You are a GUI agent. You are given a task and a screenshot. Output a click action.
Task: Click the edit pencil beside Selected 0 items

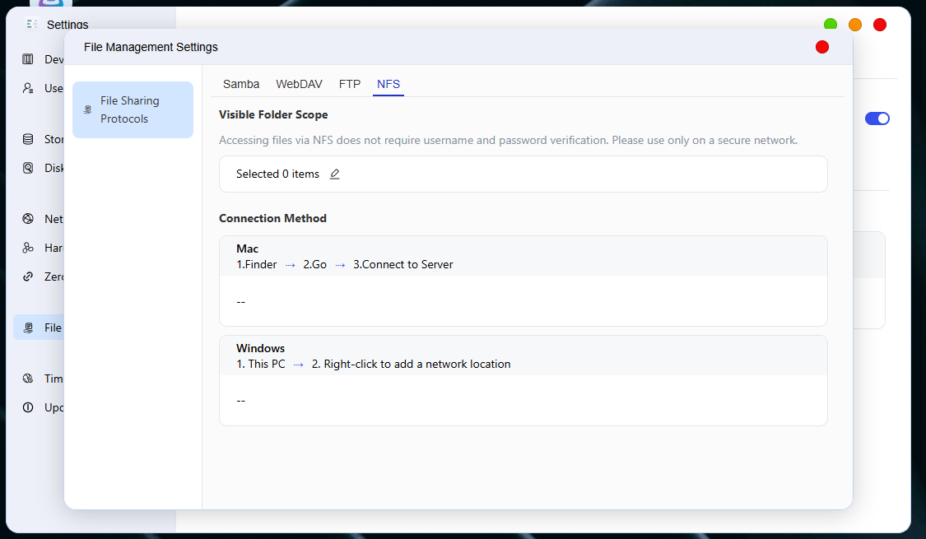335,174
